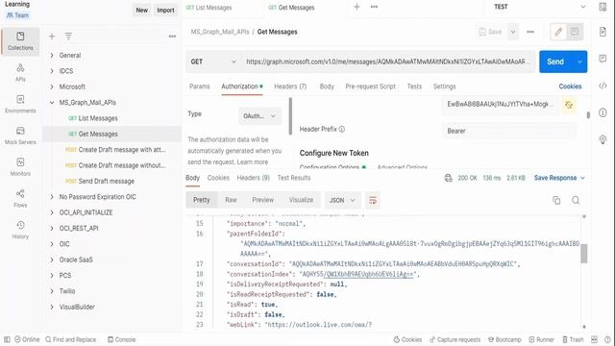
Task: Search the response with the magnifier icon
Action: [x=576, y=200]
